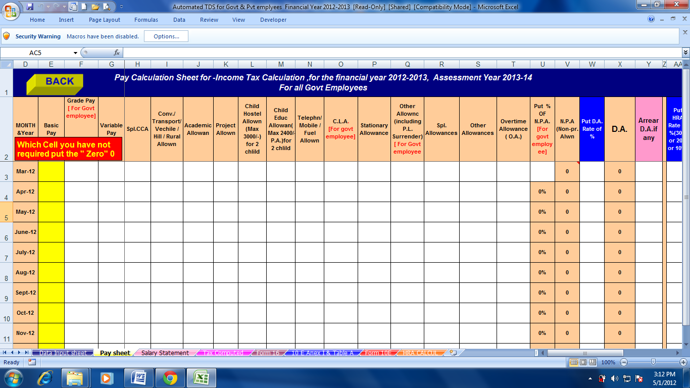Click the vertical scrollbar thumb
The height and width of the screenshot is (388, 690).
coord(685,197)
